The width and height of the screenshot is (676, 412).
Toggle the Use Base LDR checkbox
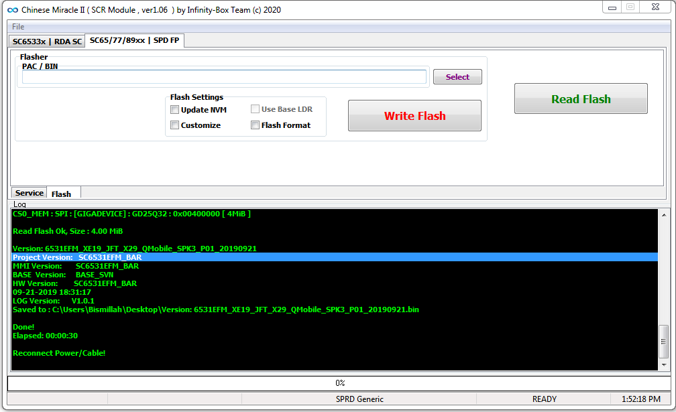256,109
